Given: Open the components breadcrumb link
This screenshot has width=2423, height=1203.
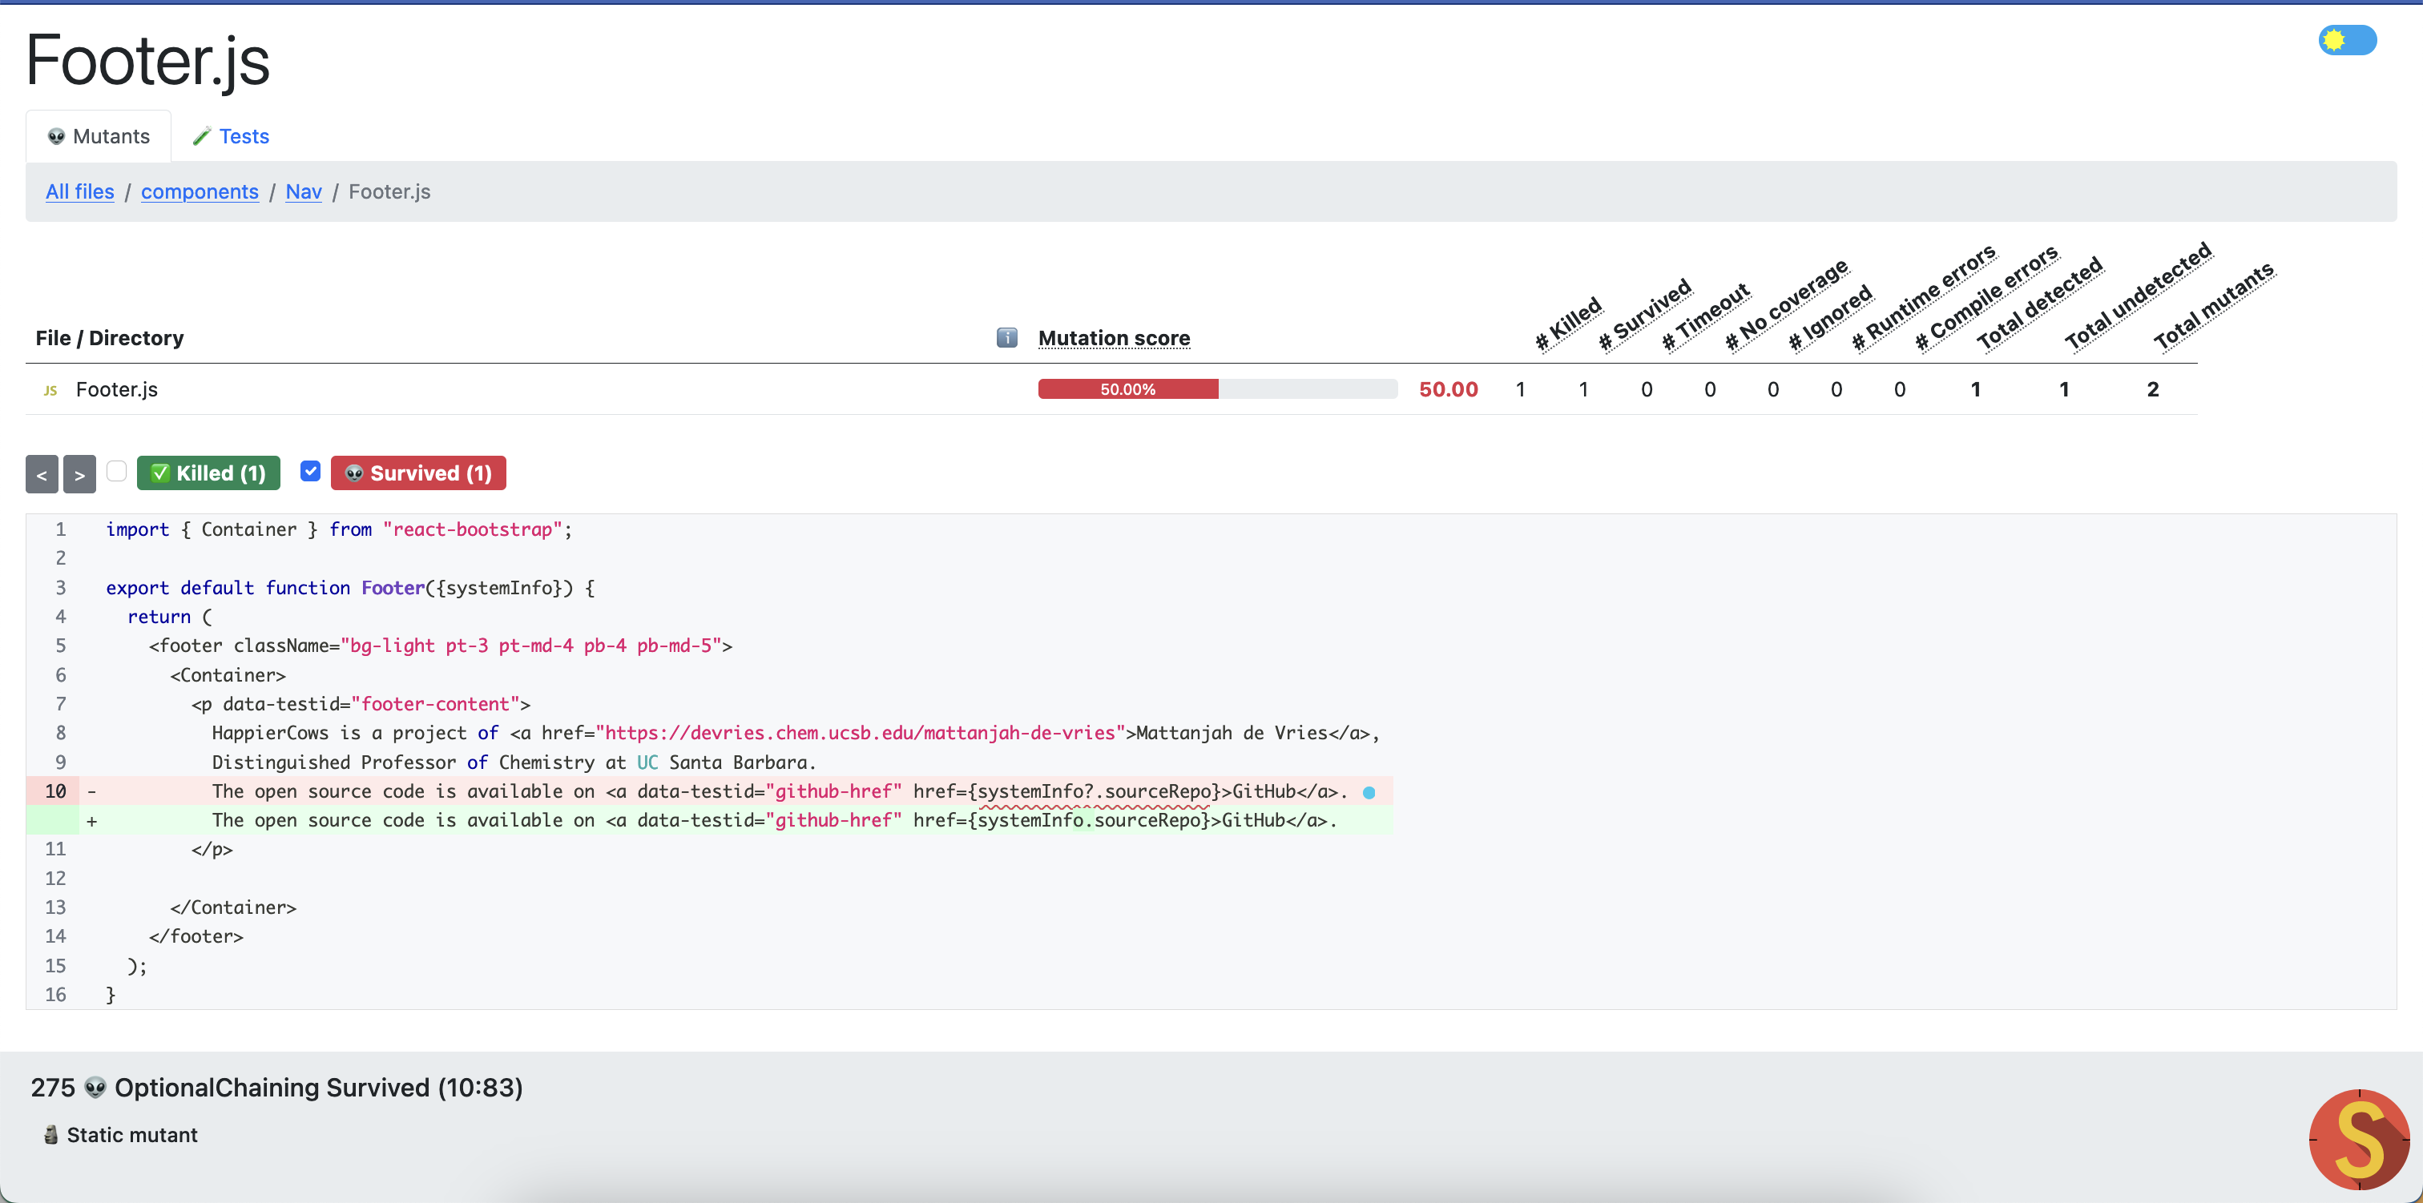Looking at the screenshot, I should (x=200, y=192).
